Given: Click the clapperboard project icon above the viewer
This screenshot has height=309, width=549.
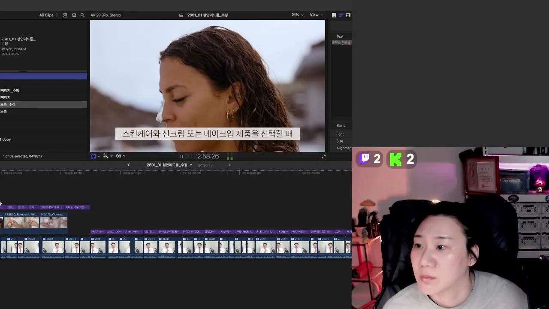Looking at the screenshot, I should click(181, 15).
